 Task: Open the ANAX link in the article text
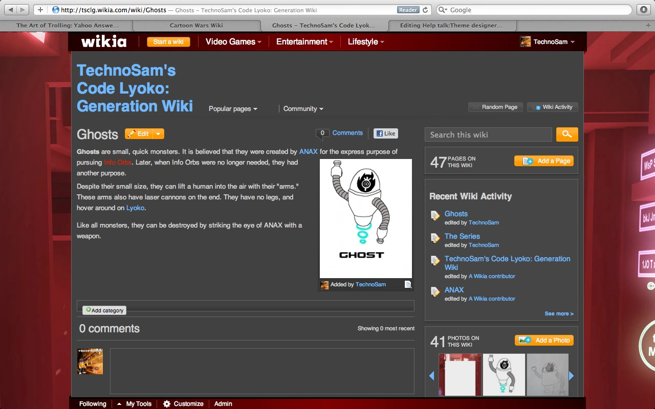tap(308, 152)
